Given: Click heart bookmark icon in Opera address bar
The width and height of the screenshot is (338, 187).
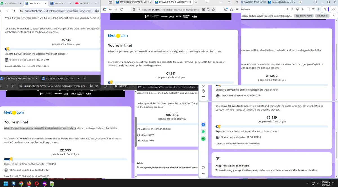Looking at the screenshot, I should (x=308, y=9).
